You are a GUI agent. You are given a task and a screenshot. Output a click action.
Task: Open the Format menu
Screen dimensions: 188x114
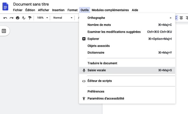pyautogui.click(x=73, y=10)
